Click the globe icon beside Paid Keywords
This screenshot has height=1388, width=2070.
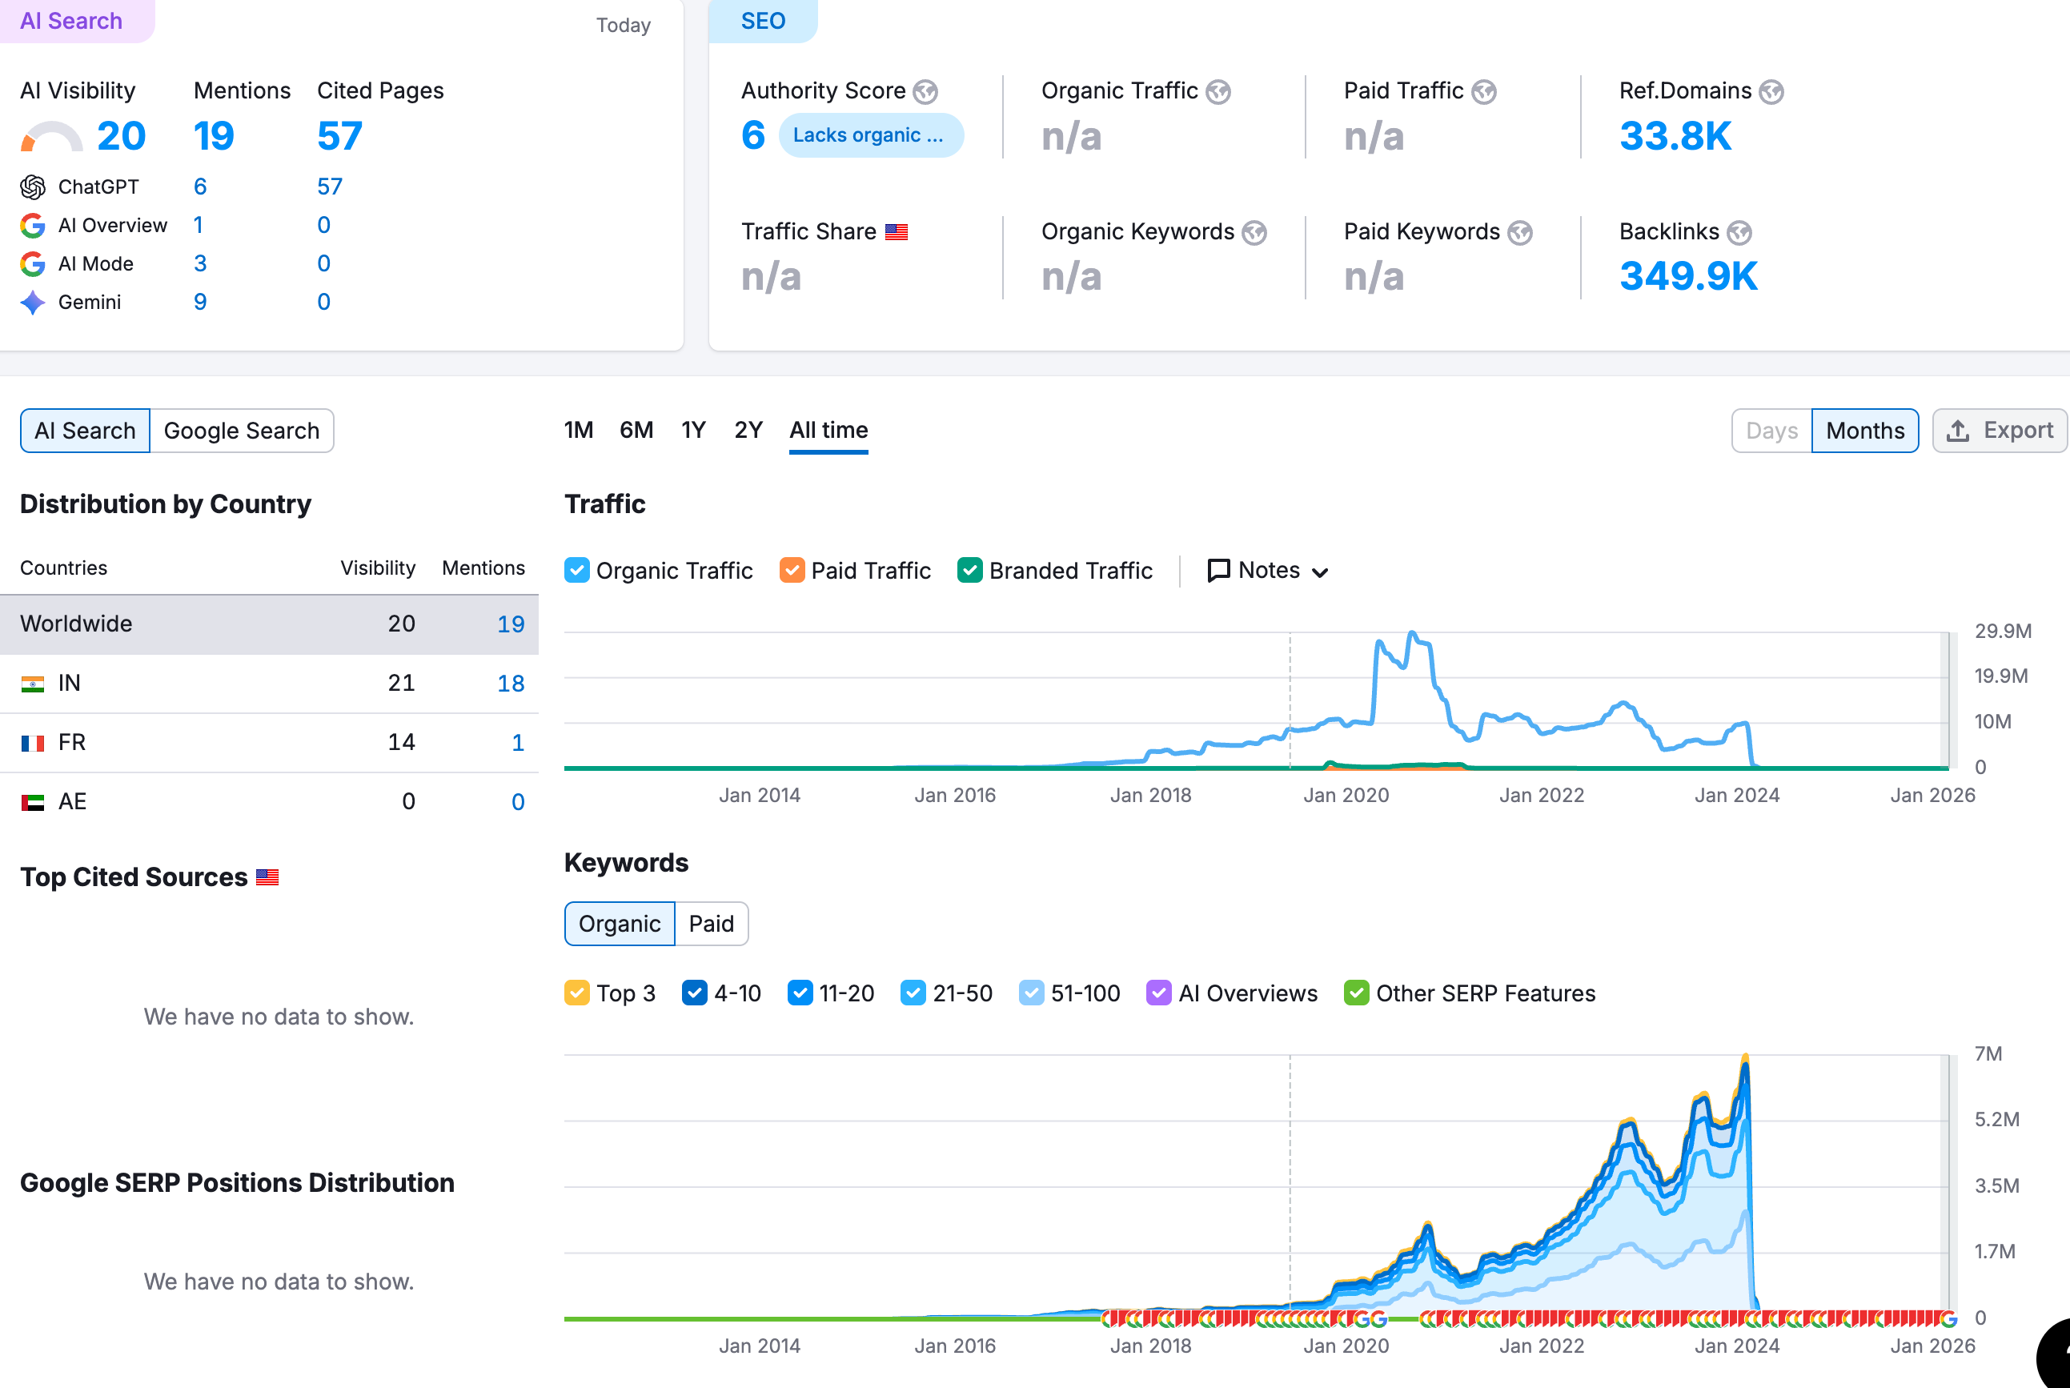point(1520,233)
